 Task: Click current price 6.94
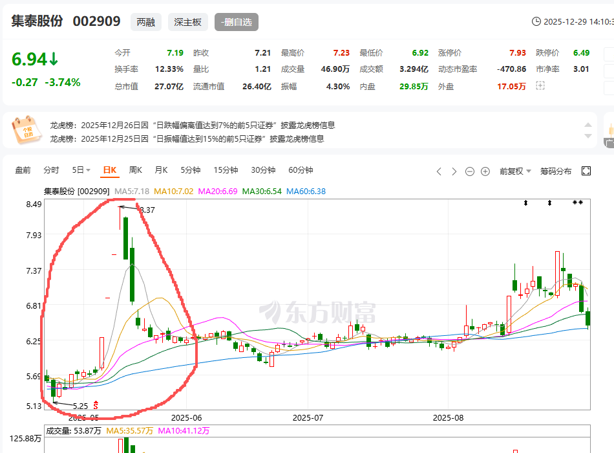tap(29, 60)
